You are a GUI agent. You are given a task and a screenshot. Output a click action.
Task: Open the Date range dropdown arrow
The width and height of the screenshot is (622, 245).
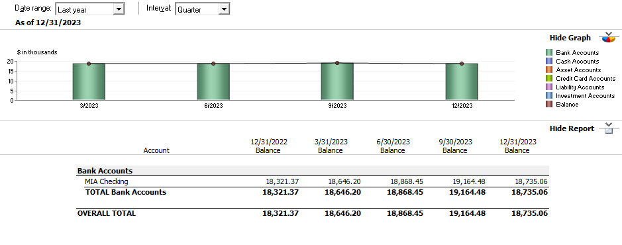118,9
